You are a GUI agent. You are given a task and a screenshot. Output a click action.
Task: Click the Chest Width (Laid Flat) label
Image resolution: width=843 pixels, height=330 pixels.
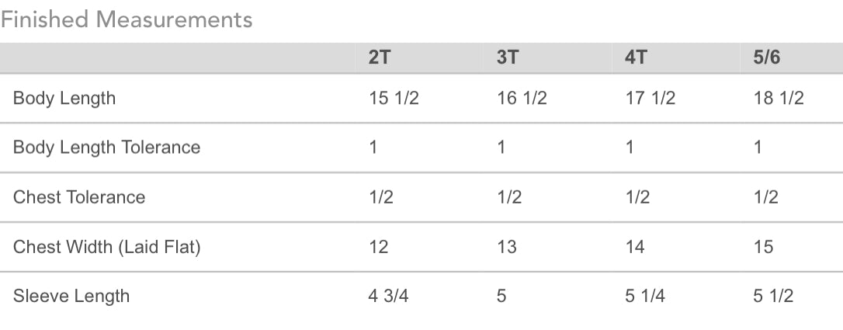(106, 247)
